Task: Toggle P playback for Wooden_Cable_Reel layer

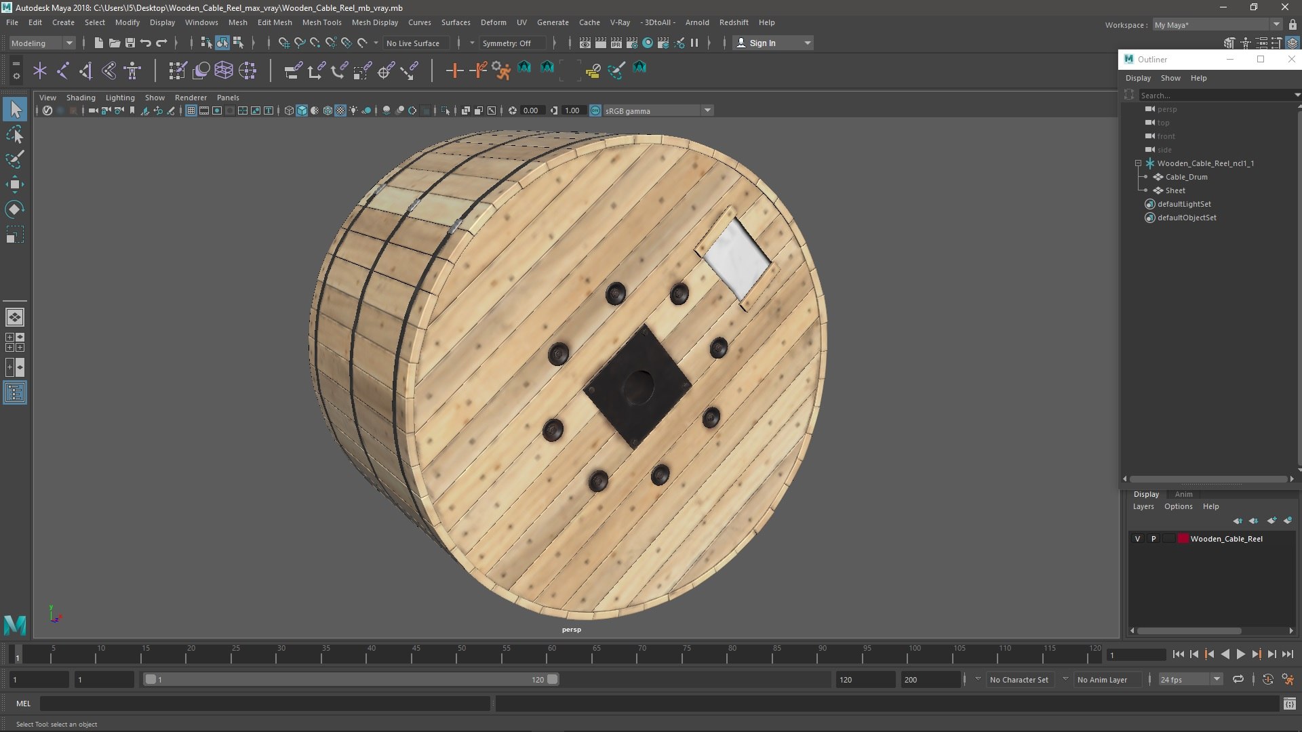Action: 1153,539
